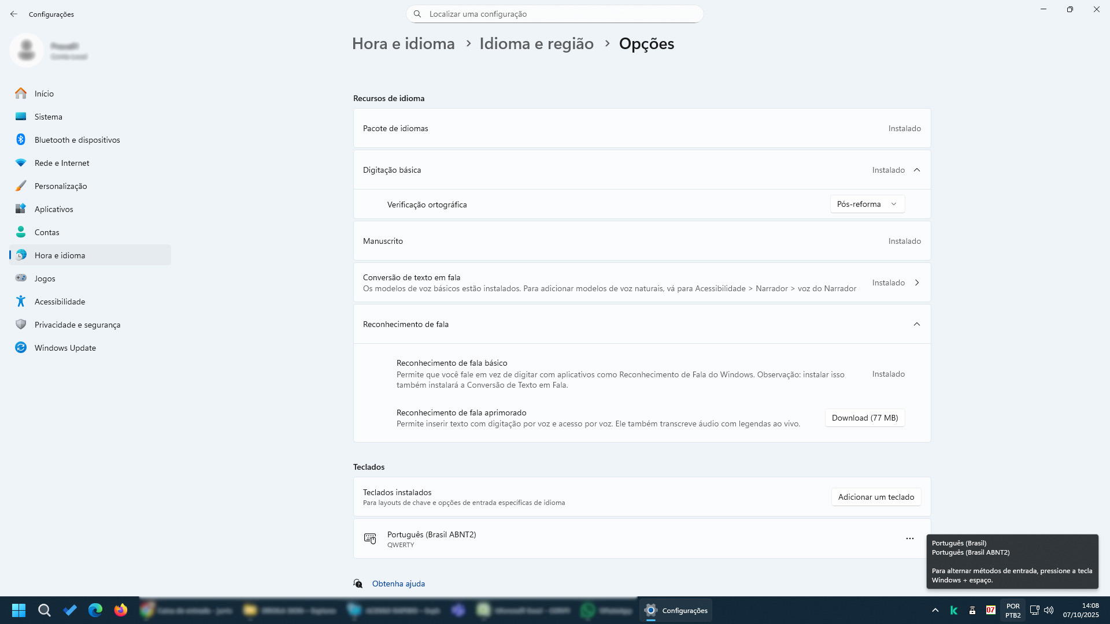Click Download (77 MB) button
The width and height of the screenshot is (1110, 624).
[x=865, y=418]
